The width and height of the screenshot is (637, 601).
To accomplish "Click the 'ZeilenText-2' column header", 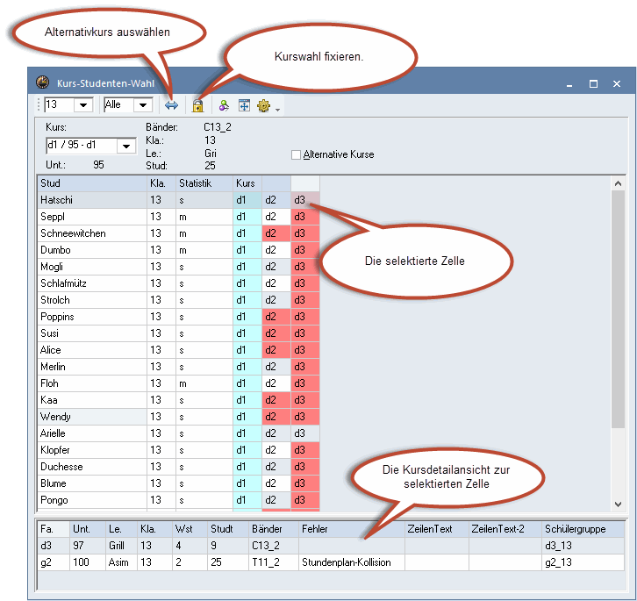I will click(505, 529).
